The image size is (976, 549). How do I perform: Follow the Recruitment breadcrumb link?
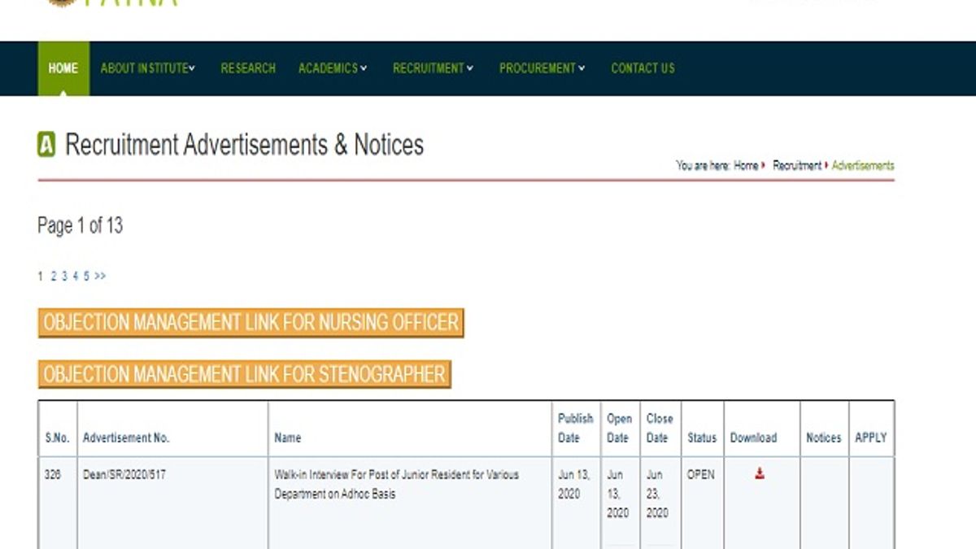click(x=797, y=165)
